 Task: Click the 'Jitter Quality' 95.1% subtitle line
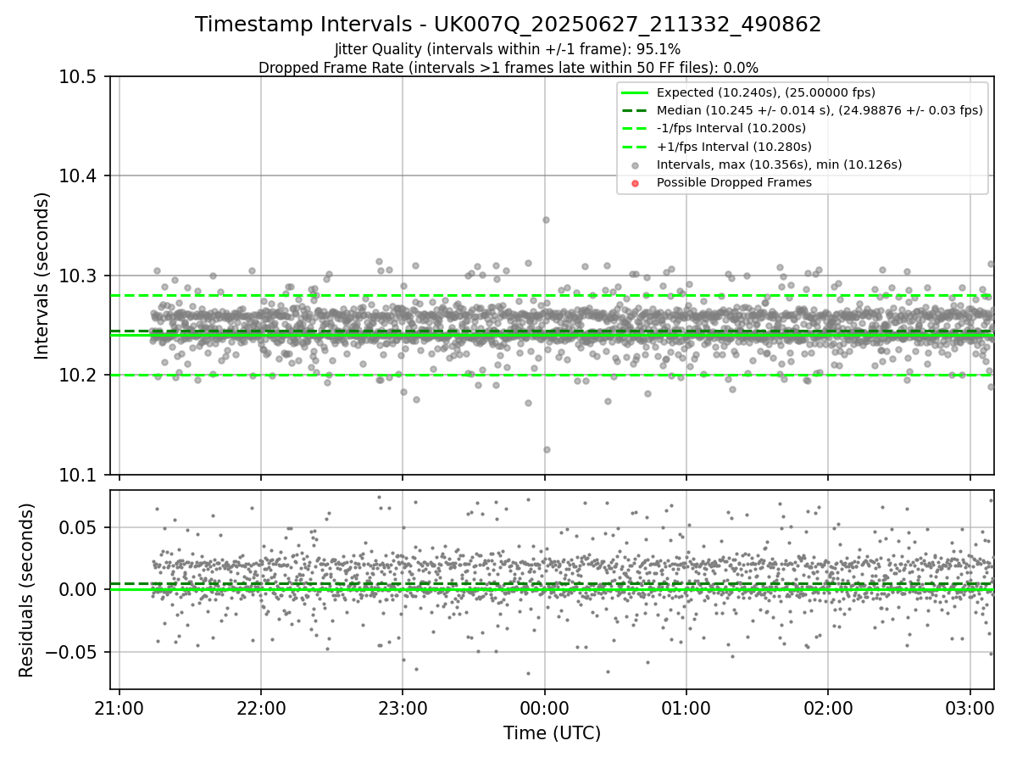tap(508, 50)
